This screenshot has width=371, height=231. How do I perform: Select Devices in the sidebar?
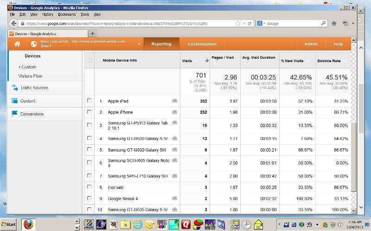[32, 56]
